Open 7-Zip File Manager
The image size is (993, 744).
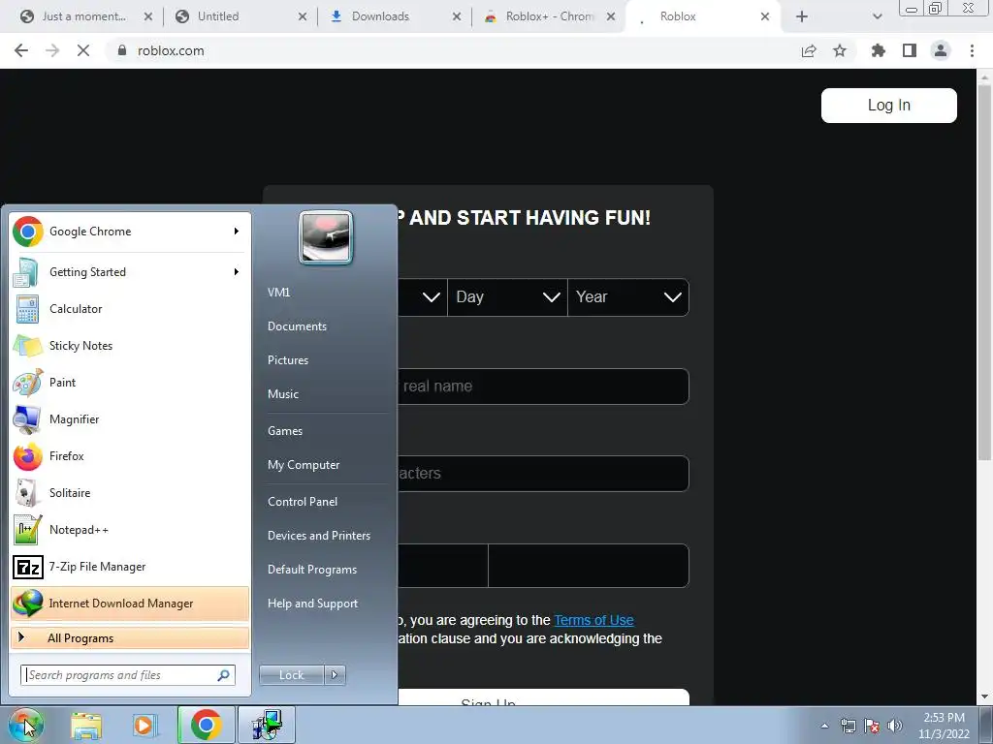pos(130,566)
